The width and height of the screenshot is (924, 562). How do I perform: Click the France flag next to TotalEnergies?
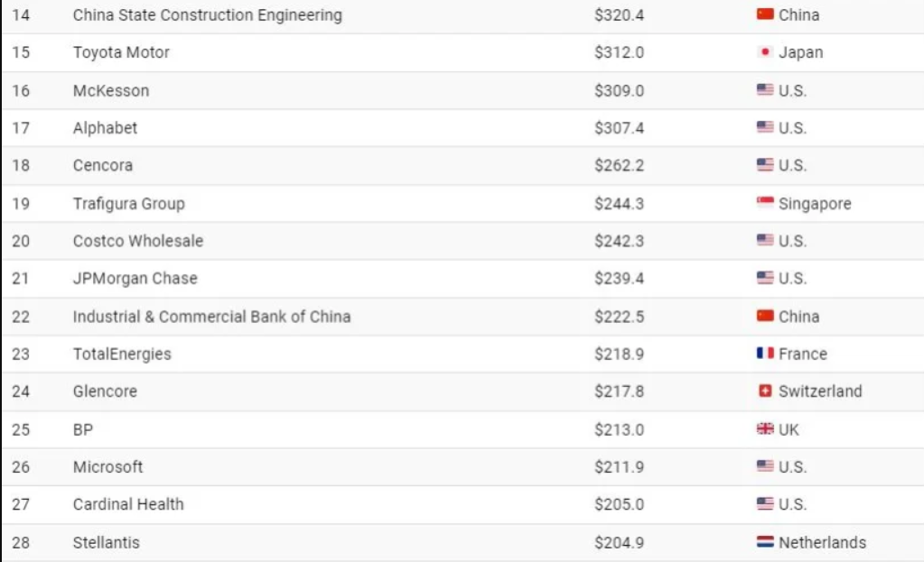pyautogui.click(x=765, y=353)
